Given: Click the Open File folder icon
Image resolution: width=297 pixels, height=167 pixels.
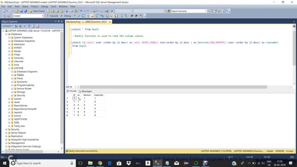Looking at the screenshot, I should point(17,11).
